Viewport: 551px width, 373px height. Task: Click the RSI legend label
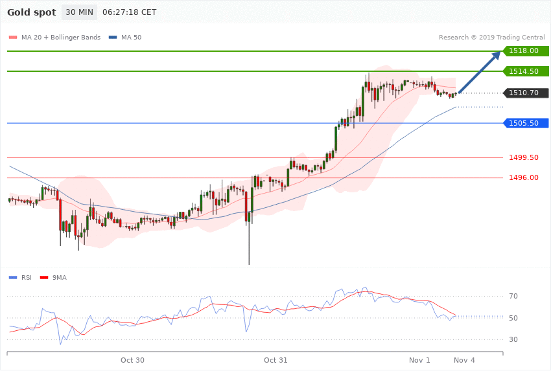pyautogui.click(x=27, y=278)
